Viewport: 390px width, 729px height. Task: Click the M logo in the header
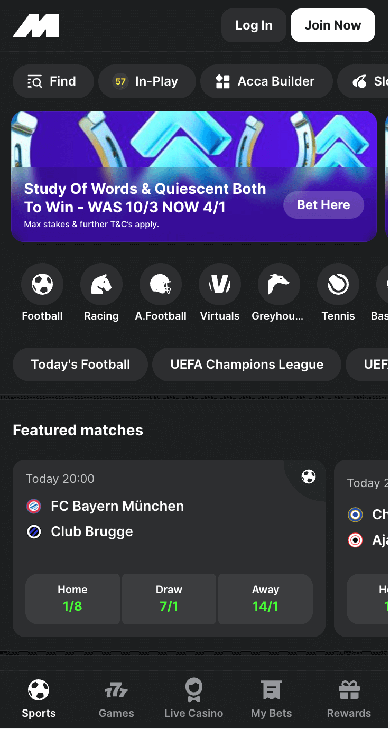point(36,25)
